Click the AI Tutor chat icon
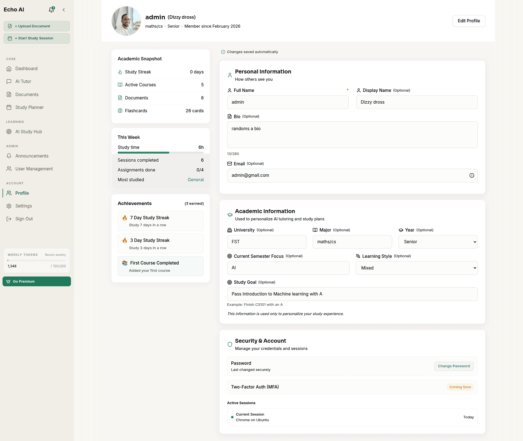 pos(9,82)
